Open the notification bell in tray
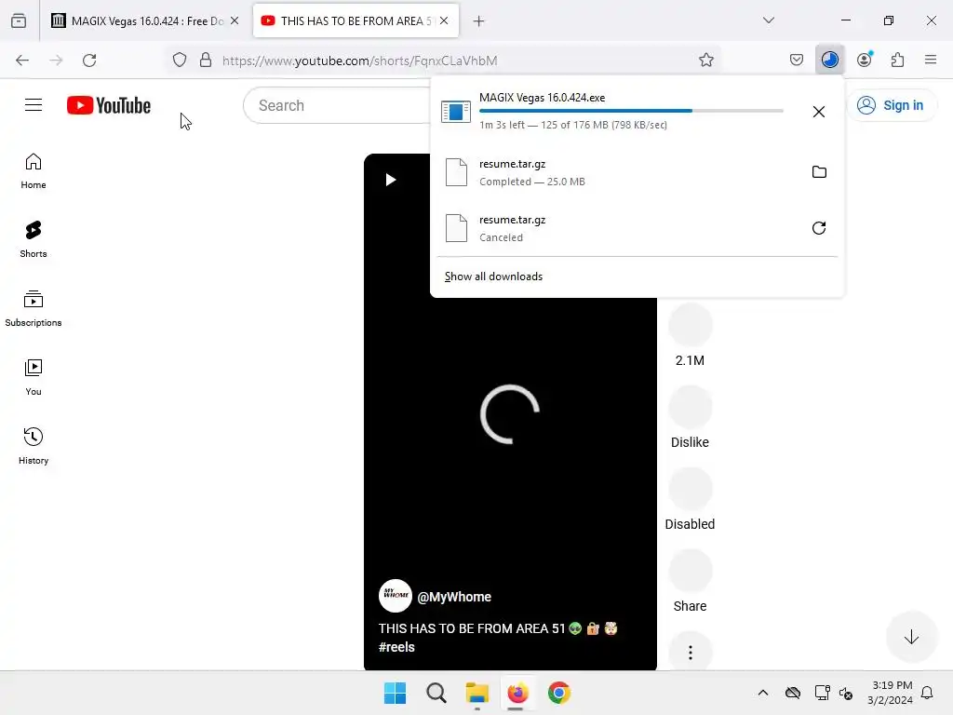This screenshot has height=715, width=953. 927,693
